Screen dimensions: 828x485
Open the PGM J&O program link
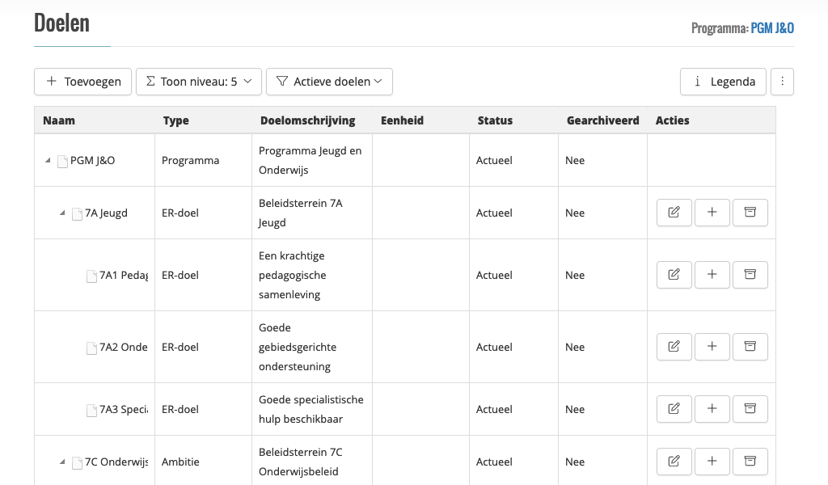tap(772, 27)
